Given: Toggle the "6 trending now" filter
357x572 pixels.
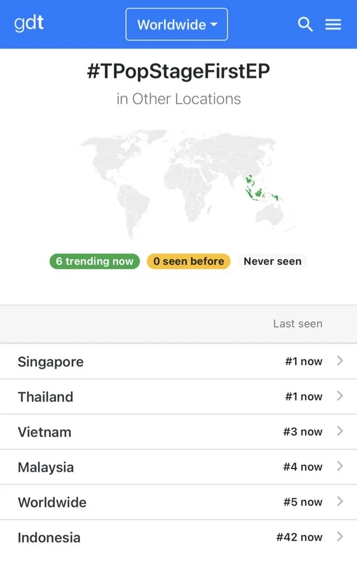Looking at the screenshot, I should [x=95, y=261].
